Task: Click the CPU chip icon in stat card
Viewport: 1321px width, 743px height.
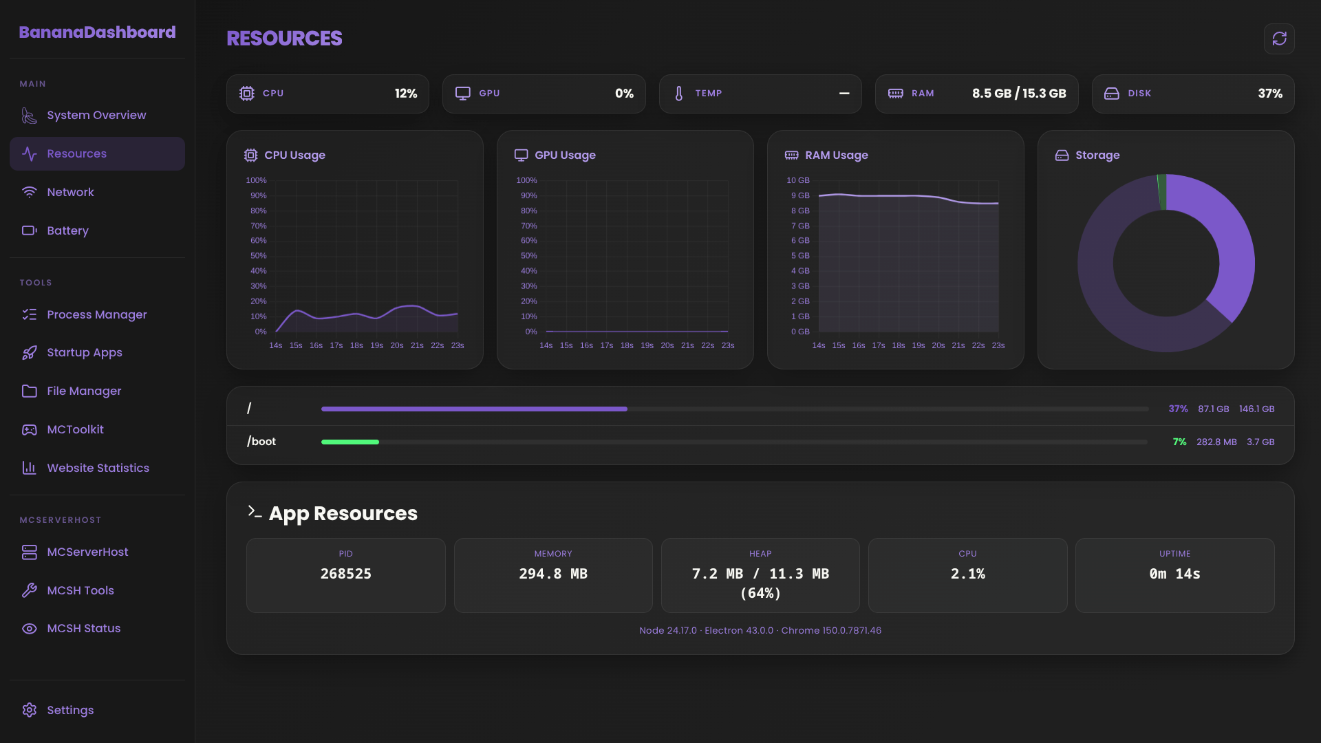Action: click(246, 94)
